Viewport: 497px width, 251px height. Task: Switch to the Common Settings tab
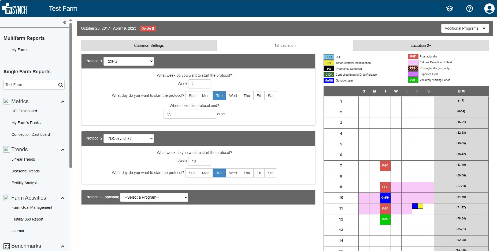click(x=149, y=45)
